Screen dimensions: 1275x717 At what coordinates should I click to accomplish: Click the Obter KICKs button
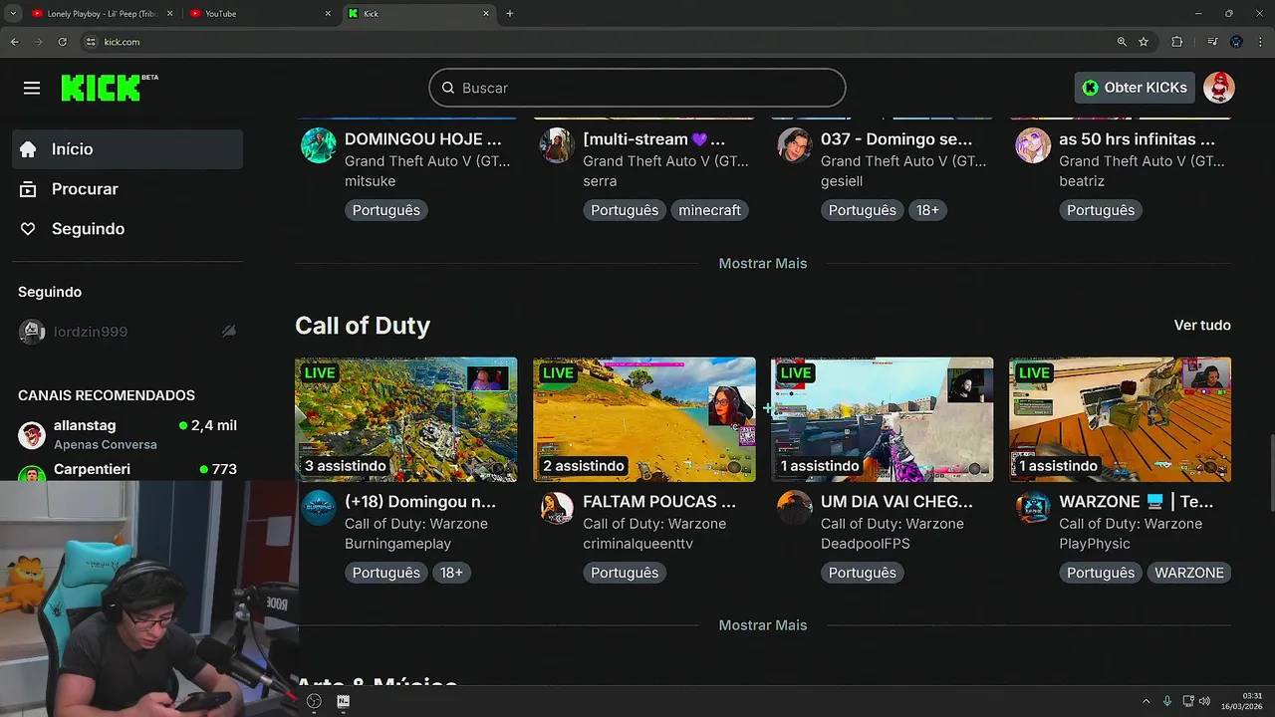tap(1135, 88)
